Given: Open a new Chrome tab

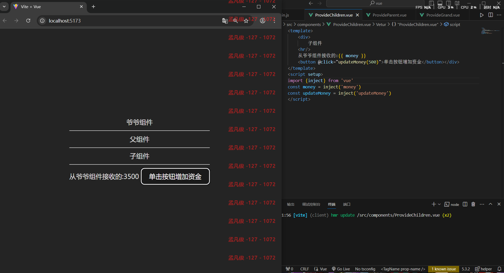Looking at the screenshot, I should point(93,7).
